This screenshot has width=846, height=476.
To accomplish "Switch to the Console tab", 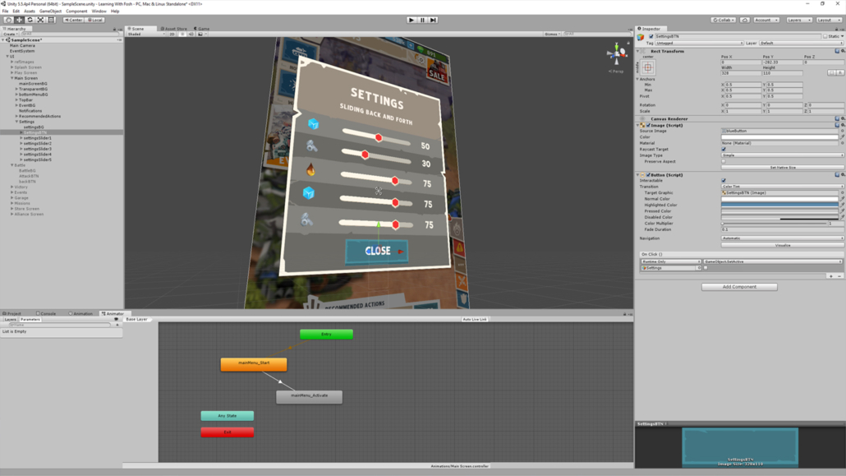I will (x=46, y=313).
